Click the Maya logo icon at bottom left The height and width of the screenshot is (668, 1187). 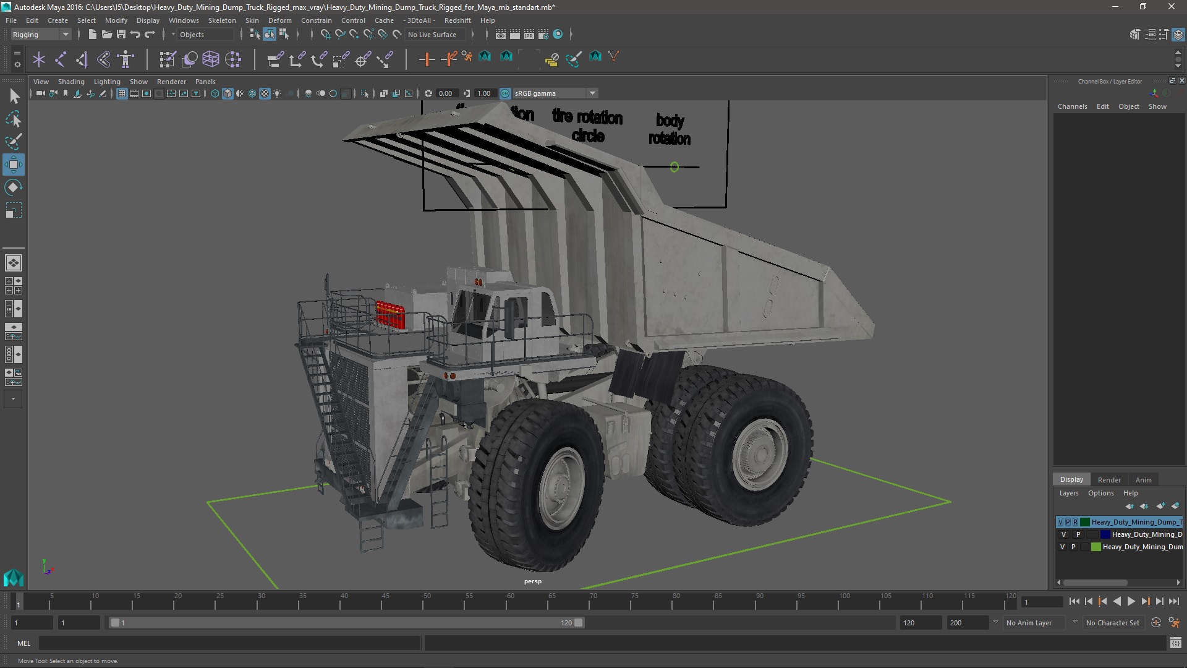(x=14, y=578)
